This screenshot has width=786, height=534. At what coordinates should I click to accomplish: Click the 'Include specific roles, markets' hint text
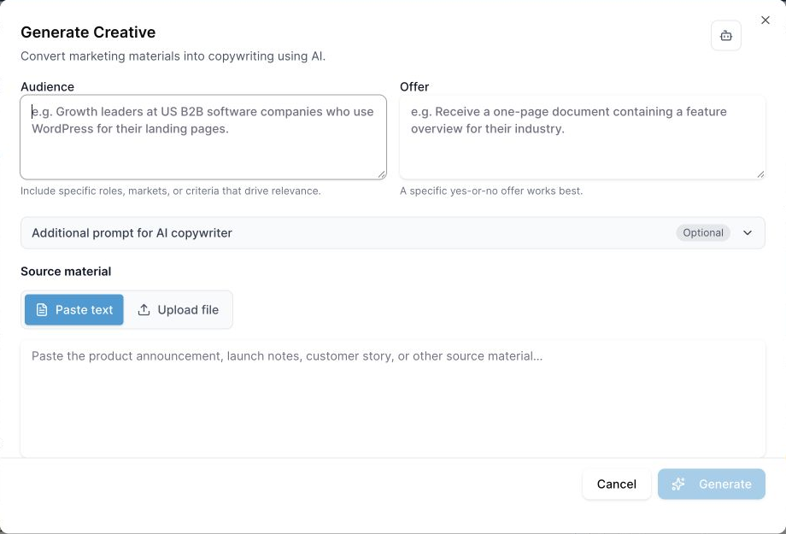click(170, 191)
